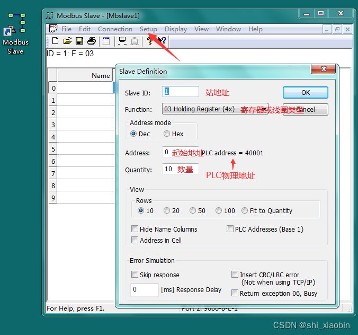Click the Quantity input field
This screenshot has width=358, height=335.
tap(181, 169)
